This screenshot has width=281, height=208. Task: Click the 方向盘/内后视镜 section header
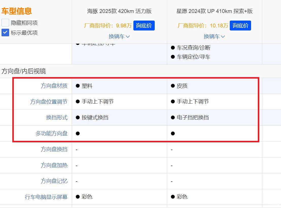tap(24, 71)
